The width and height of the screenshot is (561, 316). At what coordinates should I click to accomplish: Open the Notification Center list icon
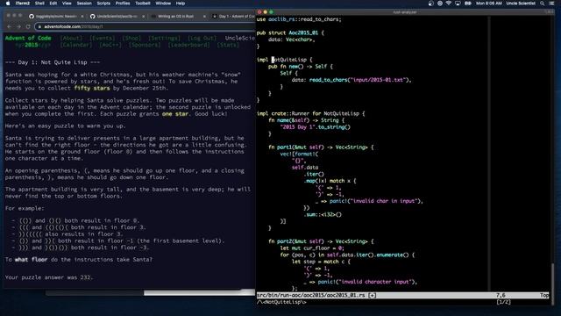pos(551,4)
